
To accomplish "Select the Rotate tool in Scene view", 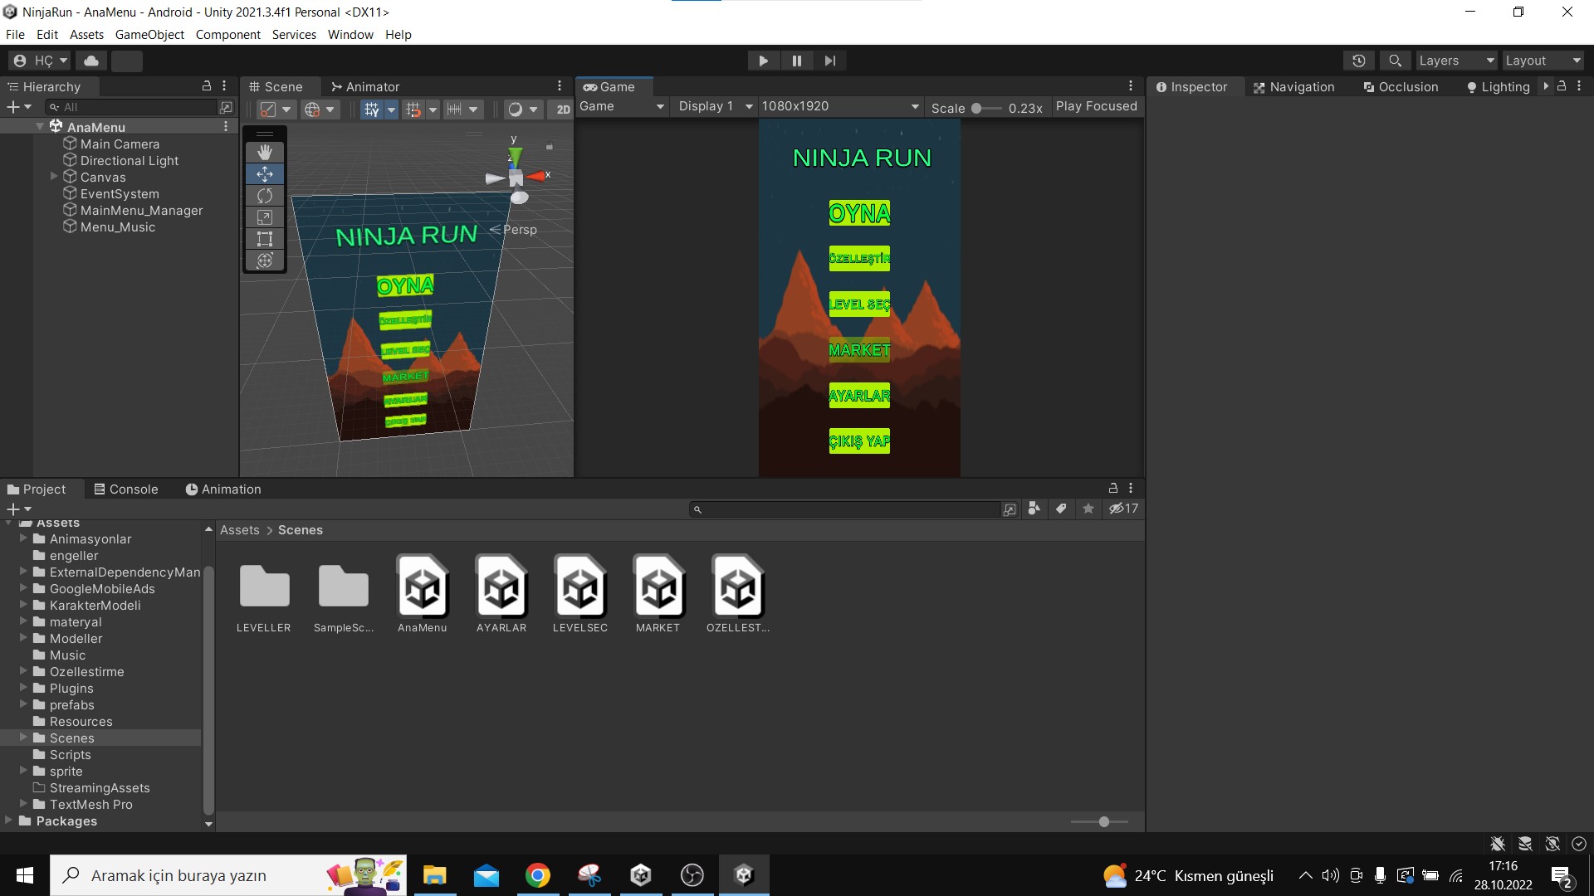I will pos(265,195).
